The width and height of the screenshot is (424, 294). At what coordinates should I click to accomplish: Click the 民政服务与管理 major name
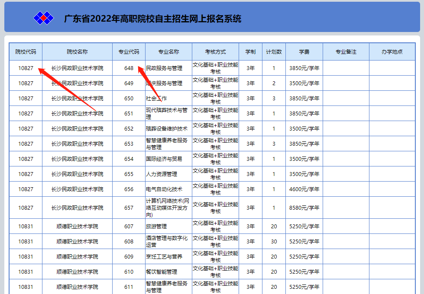tap(164, 68)
